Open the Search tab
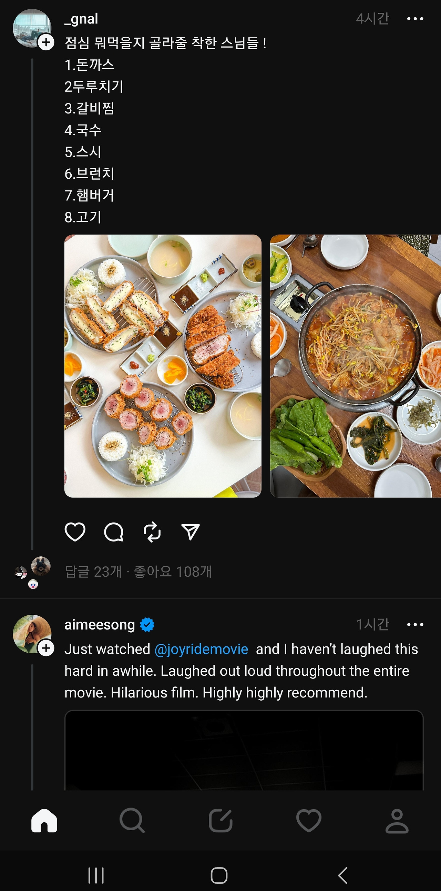The width and height of the screenshot is (441, 891). [x=132, y=820]
